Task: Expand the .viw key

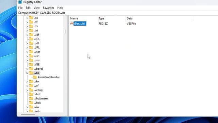Action: (27, 107)
